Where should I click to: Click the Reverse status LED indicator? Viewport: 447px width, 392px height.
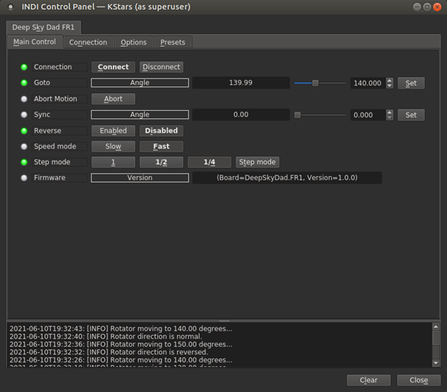(x=24, y=131)
